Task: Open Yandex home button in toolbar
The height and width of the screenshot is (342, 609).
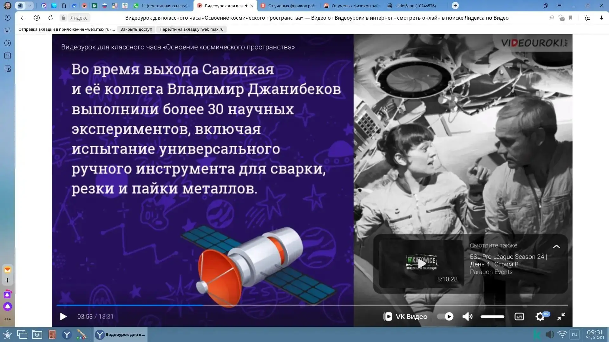Action: coord(37,18)
